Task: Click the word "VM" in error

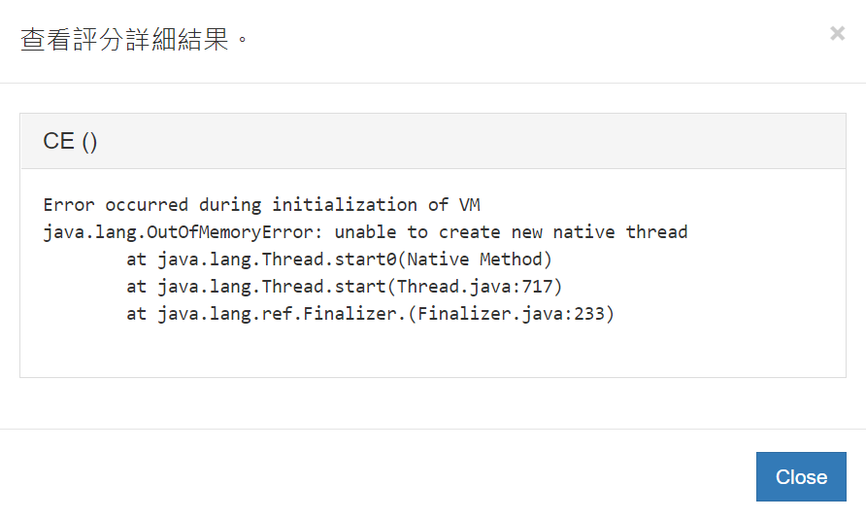Action: click(470, 204)
